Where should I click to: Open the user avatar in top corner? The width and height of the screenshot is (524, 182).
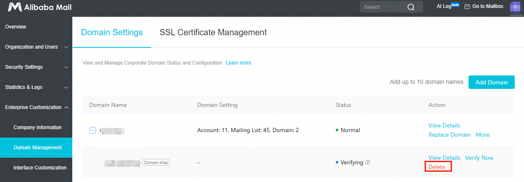(515, 7)
